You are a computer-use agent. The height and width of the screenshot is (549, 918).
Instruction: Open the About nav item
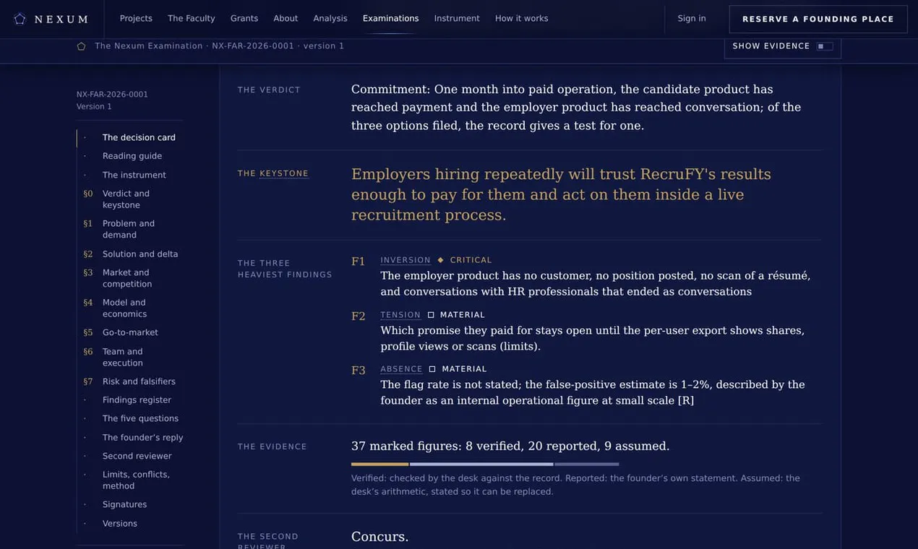[x=286, y=18]
